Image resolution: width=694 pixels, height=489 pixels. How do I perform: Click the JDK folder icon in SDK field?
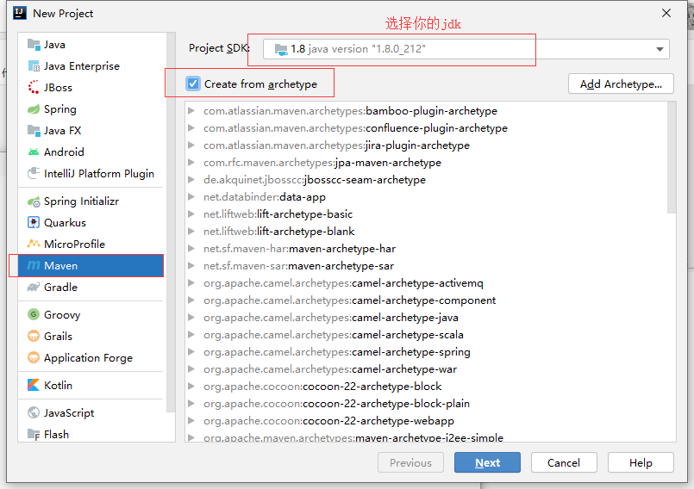[281, 49]
